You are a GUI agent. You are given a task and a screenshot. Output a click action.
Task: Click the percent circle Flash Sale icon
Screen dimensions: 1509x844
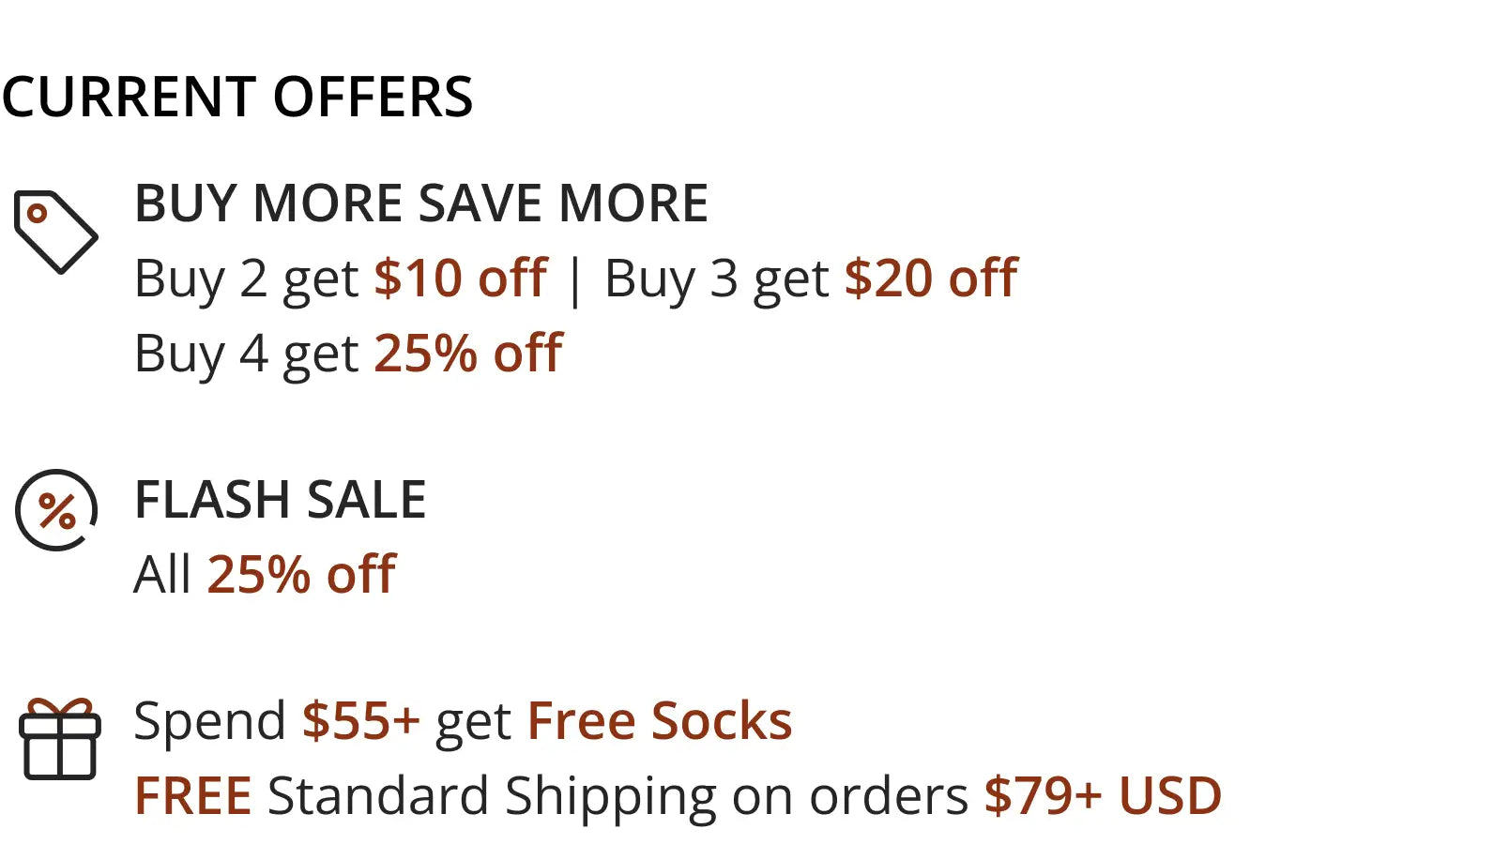click(x=56, y=509)
